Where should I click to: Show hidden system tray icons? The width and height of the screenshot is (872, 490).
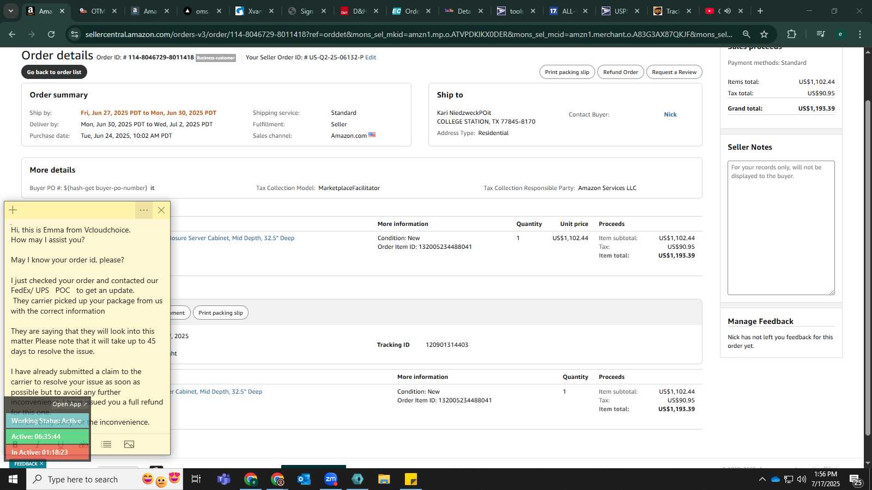[762, 479]
